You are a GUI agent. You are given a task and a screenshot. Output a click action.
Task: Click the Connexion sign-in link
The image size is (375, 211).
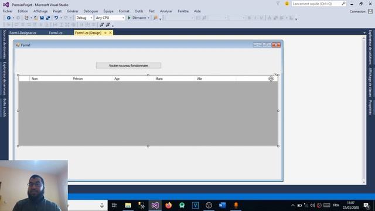tap(357, 11)
